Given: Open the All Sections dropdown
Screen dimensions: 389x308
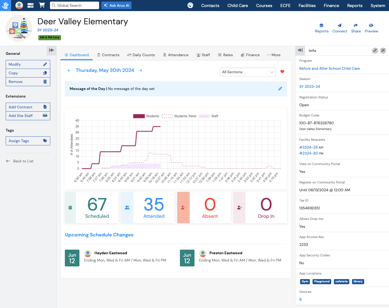Looking at the screenshot, I should pyautogui.click(x=247, y=72).
